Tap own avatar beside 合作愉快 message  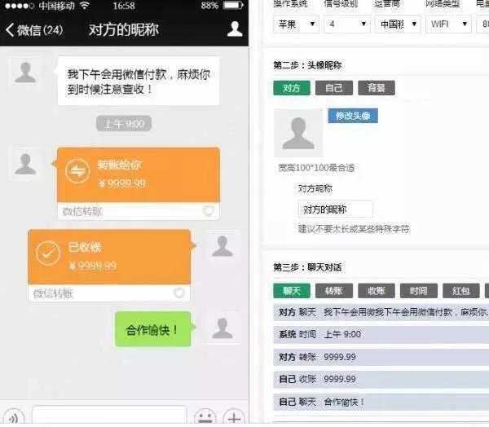point(222,328)
